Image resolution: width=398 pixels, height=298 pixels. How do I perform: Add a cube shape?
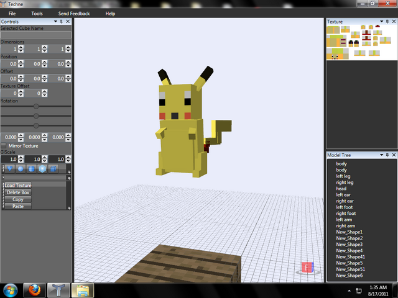point(53,169)
